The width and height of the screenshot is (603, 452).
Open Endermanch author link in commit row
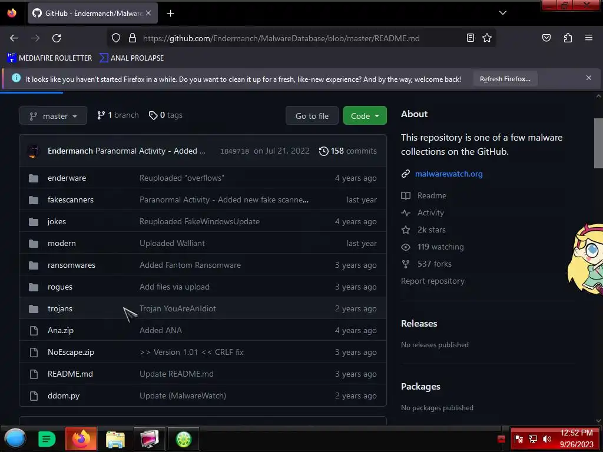[x=71, y=151]
